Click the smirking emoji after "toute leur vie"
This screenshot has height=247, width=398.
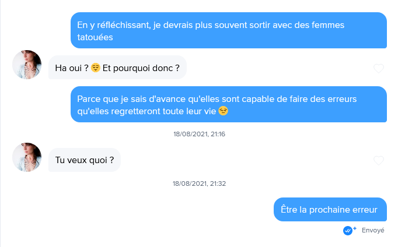click(x=223, y=110)
